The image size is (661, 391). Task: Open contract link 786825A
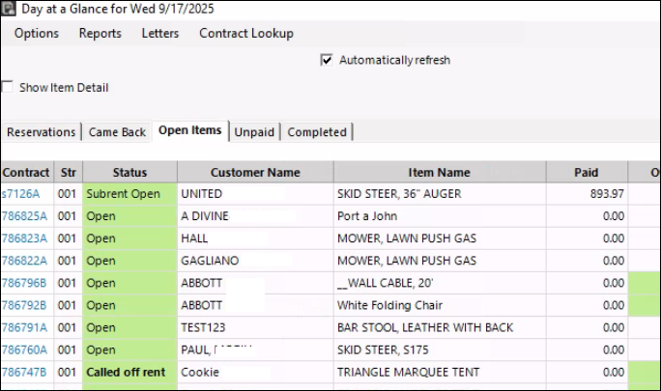(24, 216)
